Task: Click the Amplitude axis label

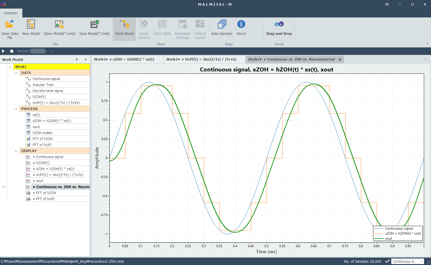Action: [x=97, y=158]
